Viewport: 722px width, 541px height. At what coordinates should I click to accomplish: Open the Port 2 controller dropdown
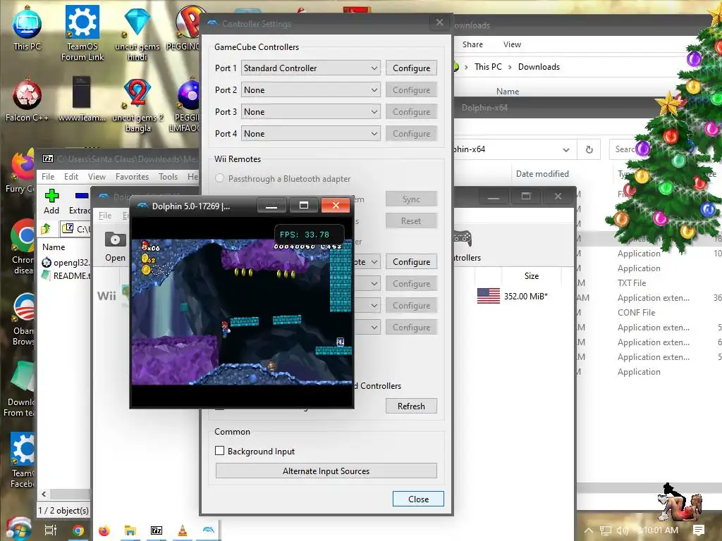[311, 89]
